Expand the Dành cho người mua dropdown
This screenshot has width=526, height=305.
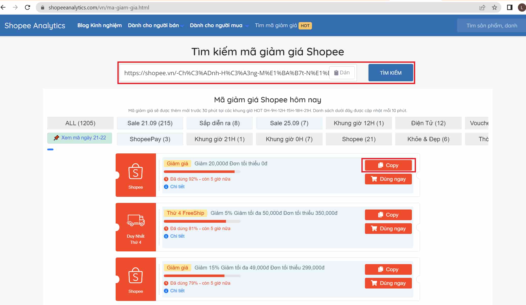[x=219, y=25]
